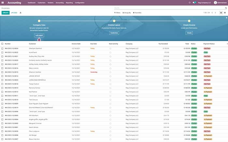Image resolution: width=228 pixels, height=142 pixels.
Task: Click the Create button under Create Invoice
Action: tap(189, 33)
